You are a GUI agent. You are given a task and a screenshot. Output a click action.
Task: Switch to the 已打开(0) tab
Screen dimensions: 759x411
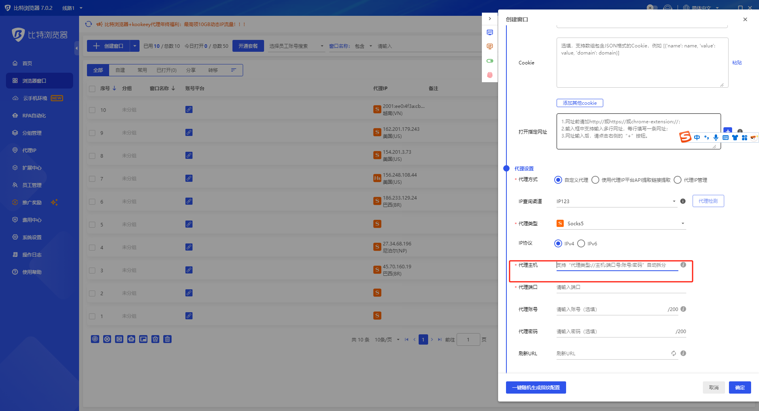(x=166, y=70)
